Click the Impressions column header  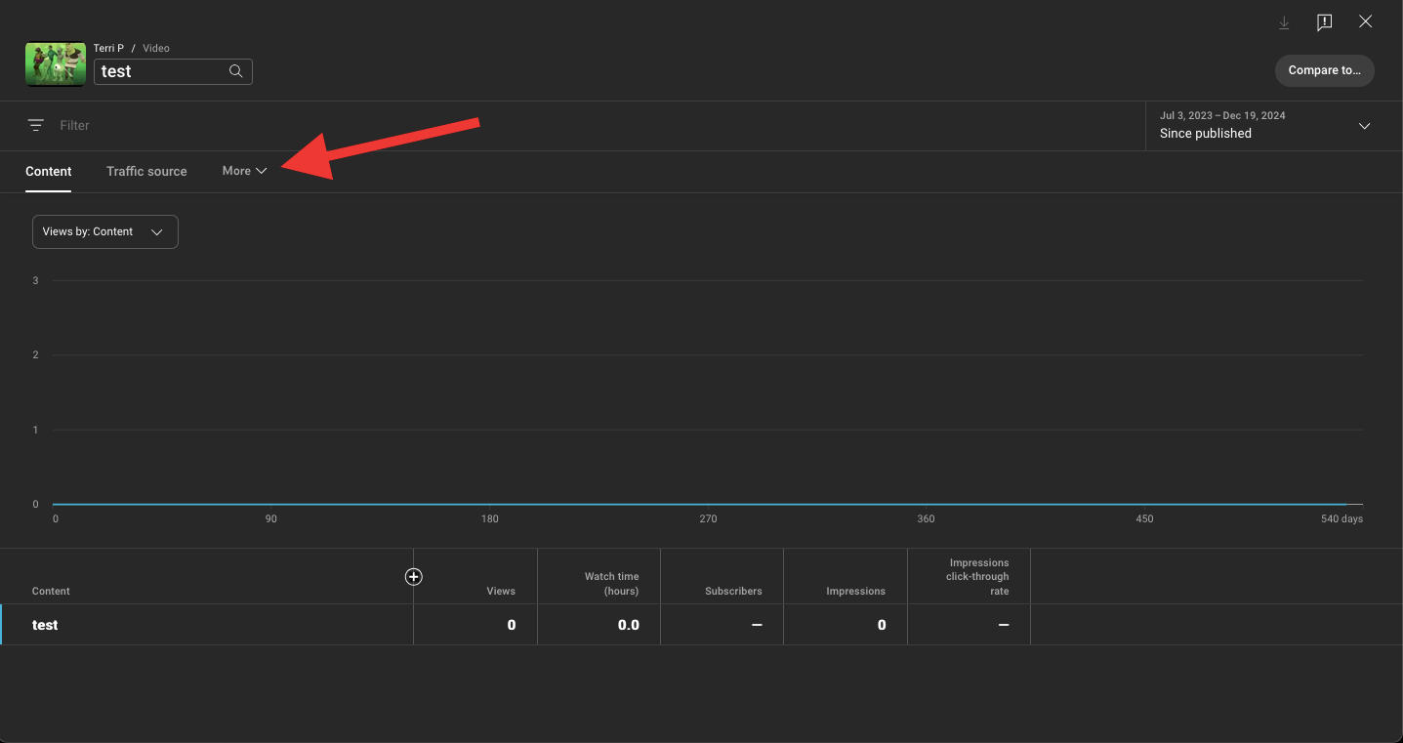tap(856, 591)
